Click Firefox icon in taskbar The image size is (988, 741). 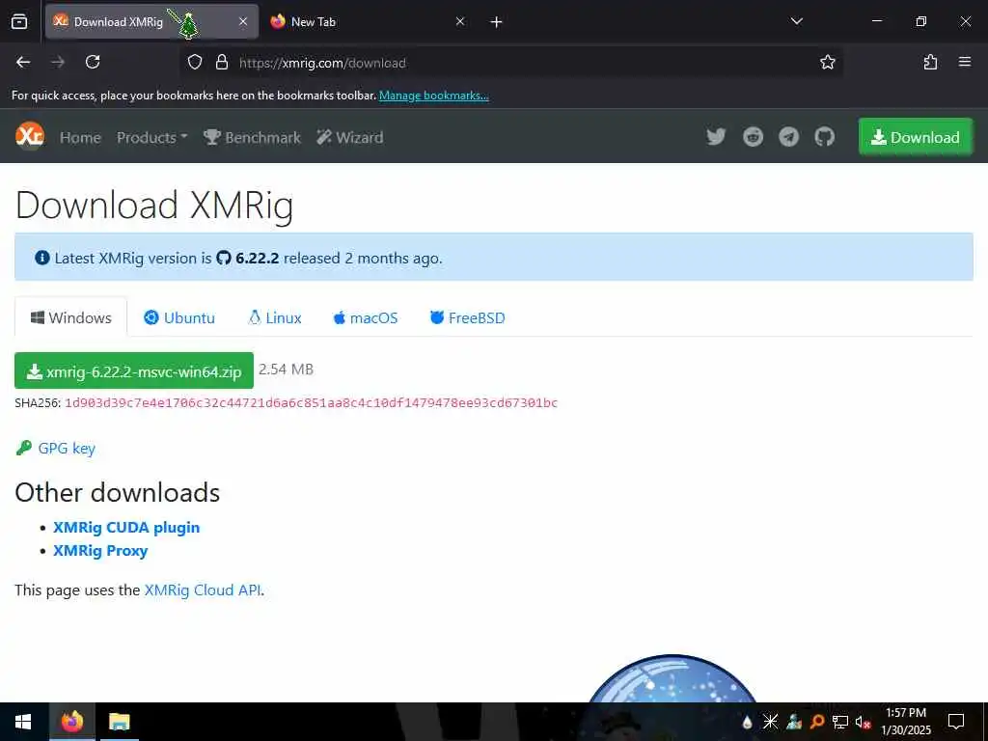(71, 722)
